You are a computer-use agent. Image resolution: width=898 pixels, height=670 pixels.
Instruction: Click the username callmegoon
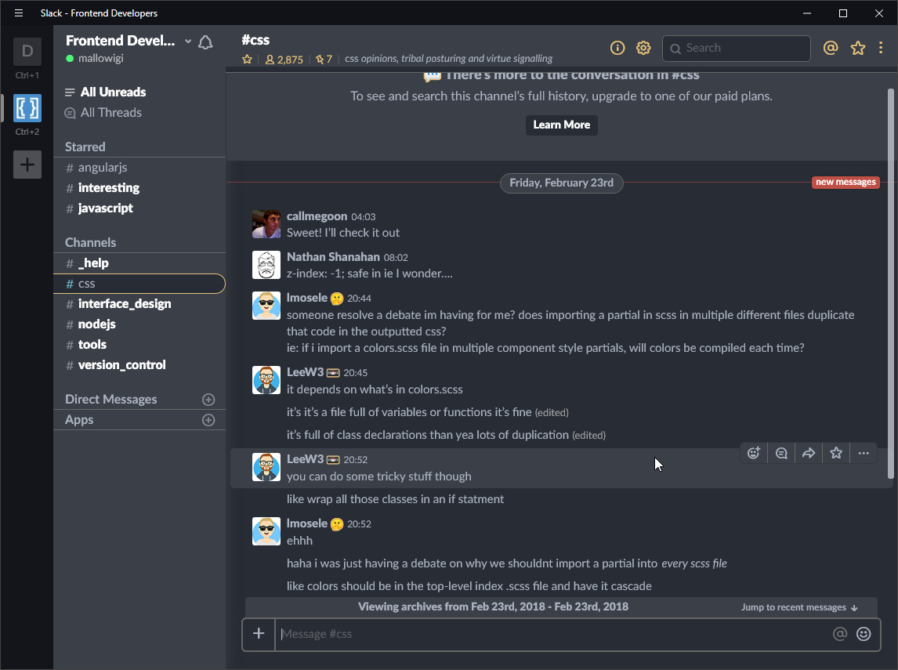pos(317,216)
